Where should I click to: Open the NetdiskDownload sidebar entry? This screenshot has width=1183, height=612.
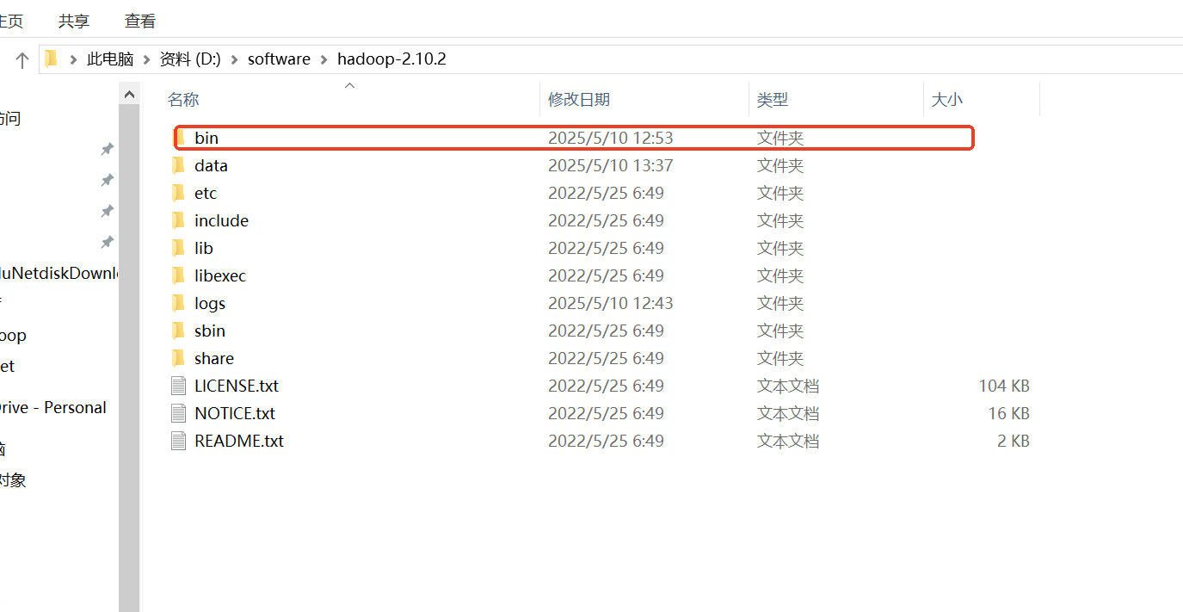pos(59,274)
